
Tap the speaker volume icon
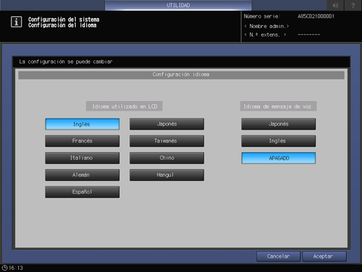click(335, 5)
